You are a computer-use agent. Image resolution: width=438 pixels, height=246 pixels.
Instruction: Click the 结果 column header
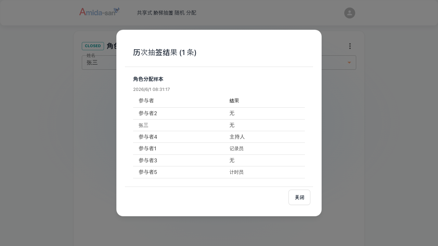[x=234, y=100]
